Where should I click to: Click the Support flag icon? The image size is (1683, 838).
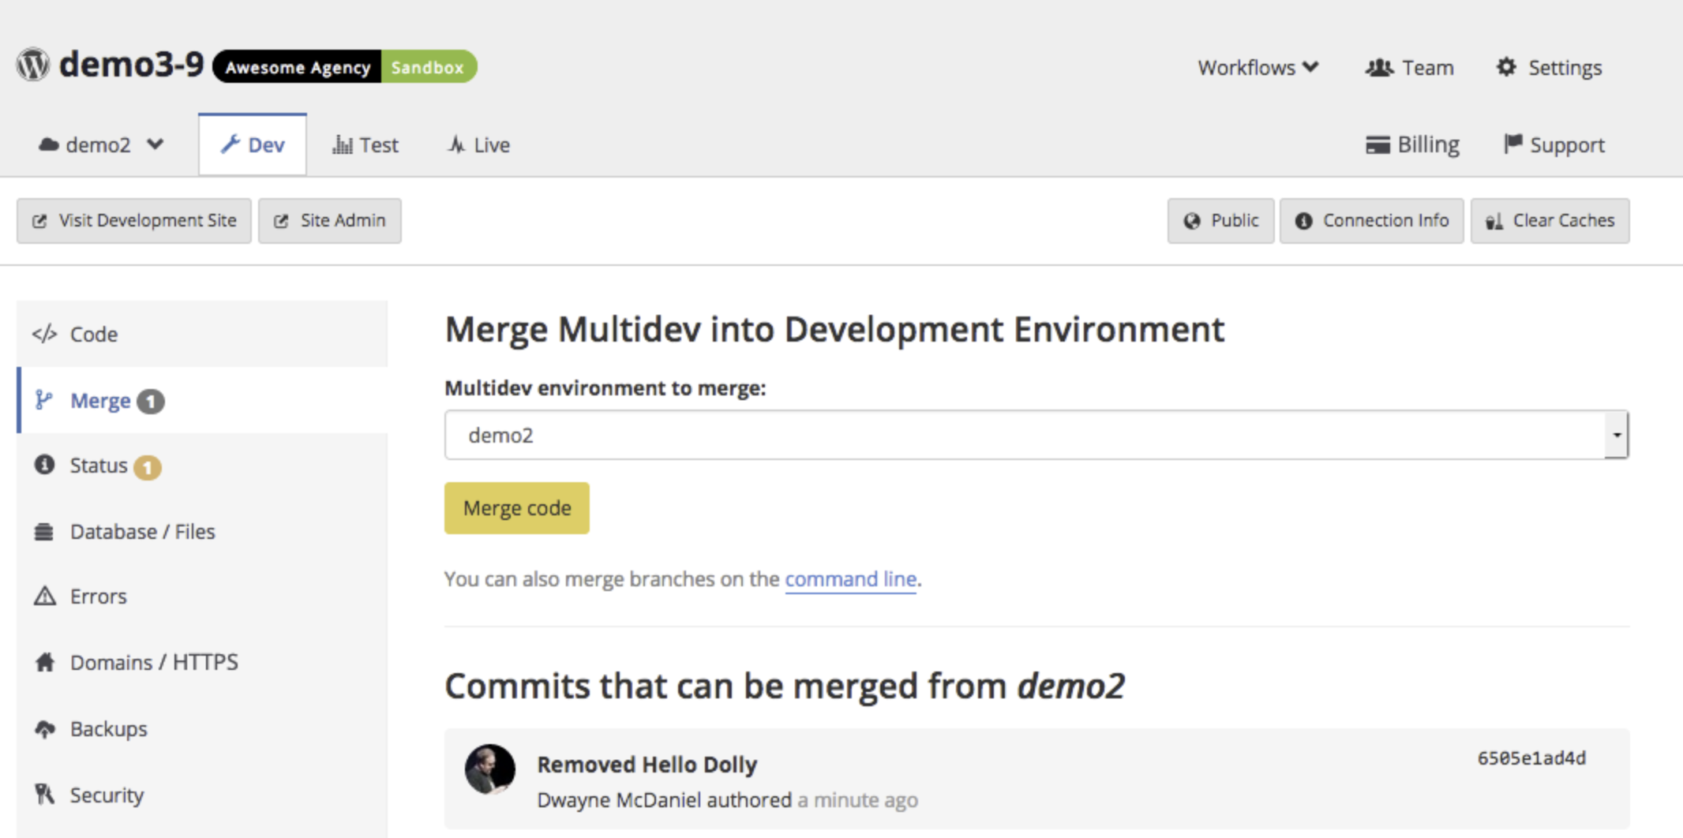click(x=1513, y=144)
